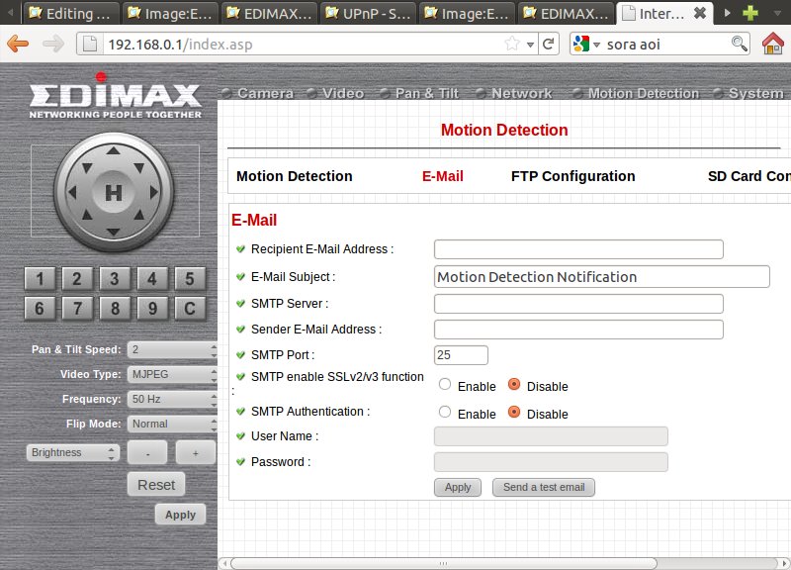
Task: Tilt camera down with bottom arrow
Action: [115, 233]
